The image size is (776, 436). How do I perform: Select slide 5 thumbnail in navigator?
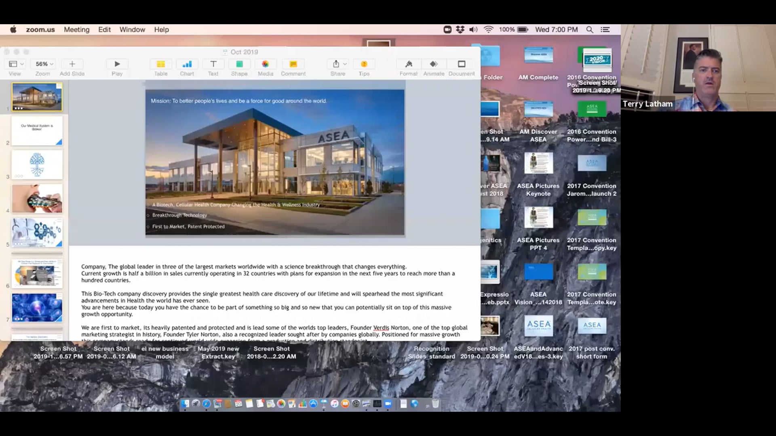(37, 233)
